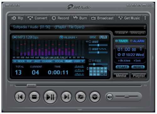Select the CLASSIC equalizer preset
Screen dimensions: 157x114
tap(47, 61)
